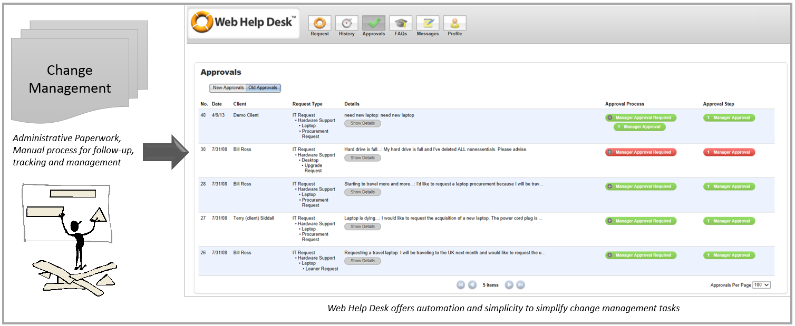Viewport: 795px width, 326px height.
Task: Click the 5 items pagination label
Action: coord(490,285)
